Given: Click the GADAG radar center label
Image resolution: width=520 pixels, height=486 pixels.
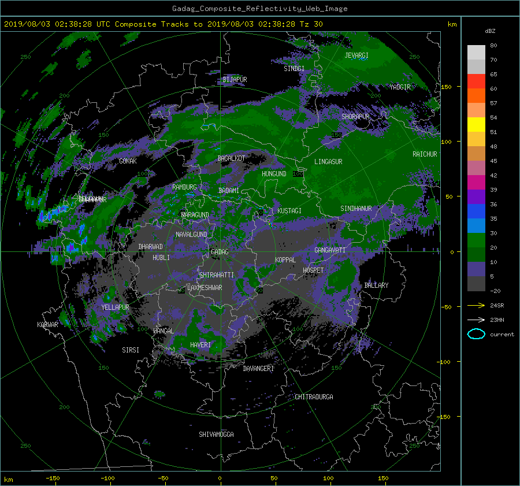Looking at the screenshot, I should coord(220,252).
